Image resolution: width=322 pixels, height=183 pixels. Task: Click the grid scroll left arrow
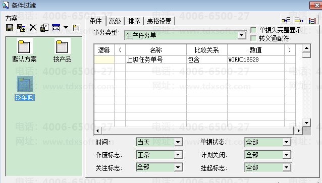(x=97, y=131)
